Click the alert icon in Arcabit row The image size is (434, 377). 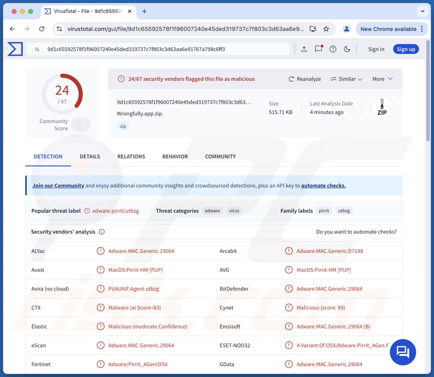click(x=288, y=251)
